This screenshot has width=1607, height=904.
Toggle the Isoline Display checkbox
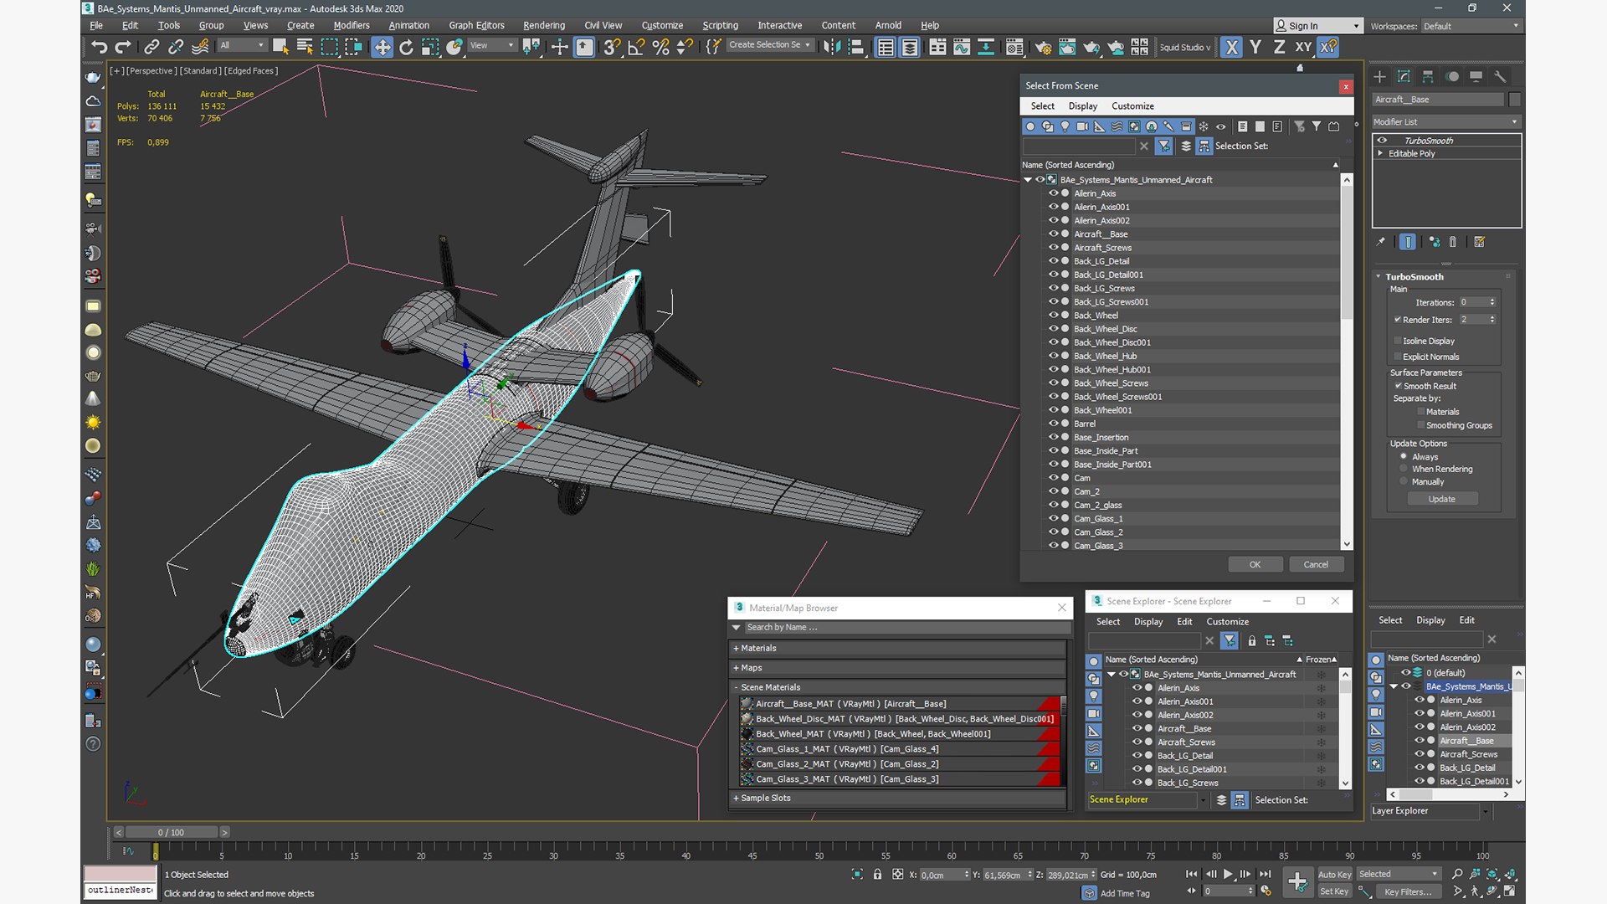coord(1398,341)
